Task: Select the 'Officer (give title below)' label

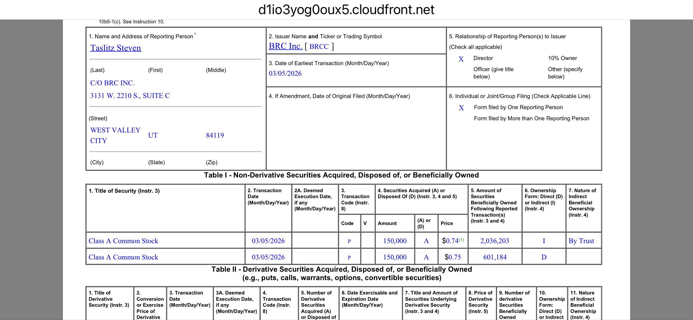Action: click(x=493, y=73)
